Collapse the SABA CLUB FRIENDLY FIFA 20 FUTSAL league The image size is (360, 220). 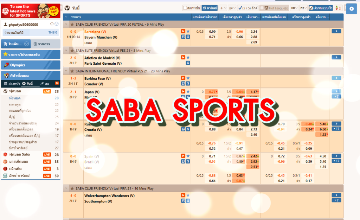coord(66,24)
